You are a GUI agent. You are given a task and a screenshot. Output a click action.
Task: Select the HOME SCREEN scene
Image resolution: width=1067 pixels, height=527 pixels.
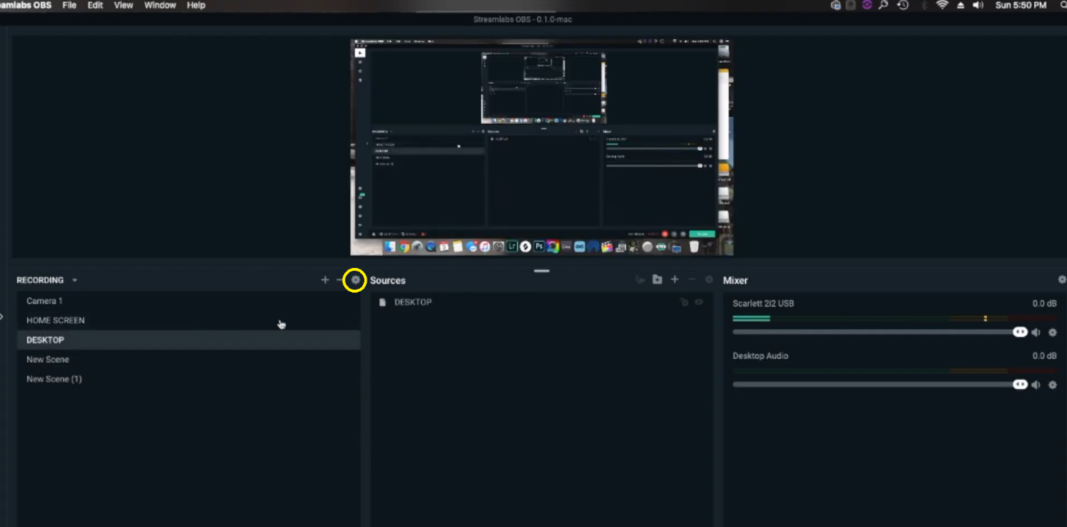(55, 320)
